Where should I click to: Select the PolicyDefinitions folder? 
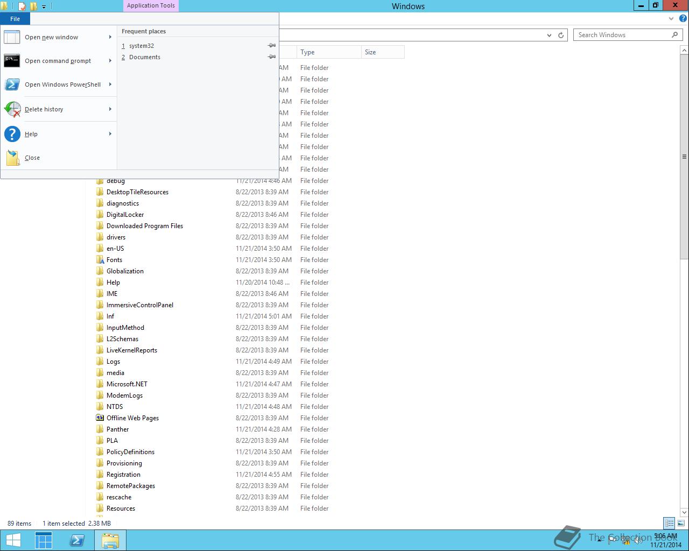coord(130,452)
